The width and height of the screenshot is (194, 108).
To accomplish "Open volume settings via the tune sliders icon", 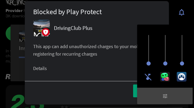I will [165, 96].
